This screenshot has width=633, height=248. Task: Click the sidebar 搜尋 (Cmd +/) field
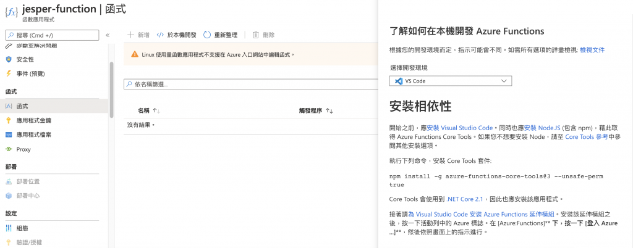(52, 35)
